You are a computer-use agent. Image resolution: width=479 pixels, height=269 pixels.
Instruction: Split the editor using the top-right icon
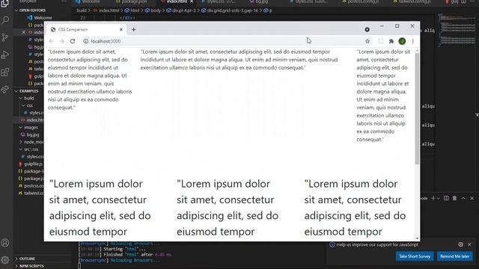(464, 1)
